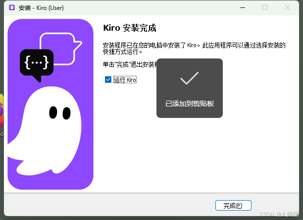Screen dimensions: 303x220
Task: Click the checkmark icon in the clipboard popup
Action: pos(189,78)
